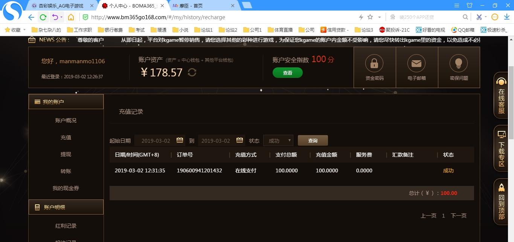The width and height of the screenshot is (514, 242).
Task: Expand dropdown arrow beside undo arrow
Action: tap(61, 17)
